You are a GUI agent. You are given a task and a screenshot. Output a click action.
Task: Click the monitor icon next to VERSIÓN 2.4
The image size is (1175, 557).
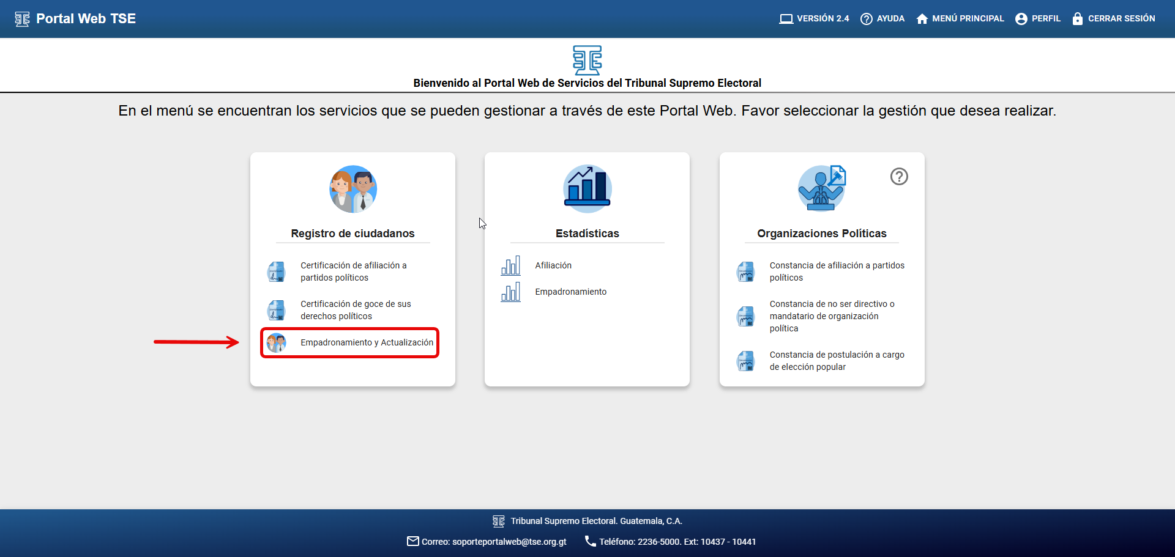point(786,19)
